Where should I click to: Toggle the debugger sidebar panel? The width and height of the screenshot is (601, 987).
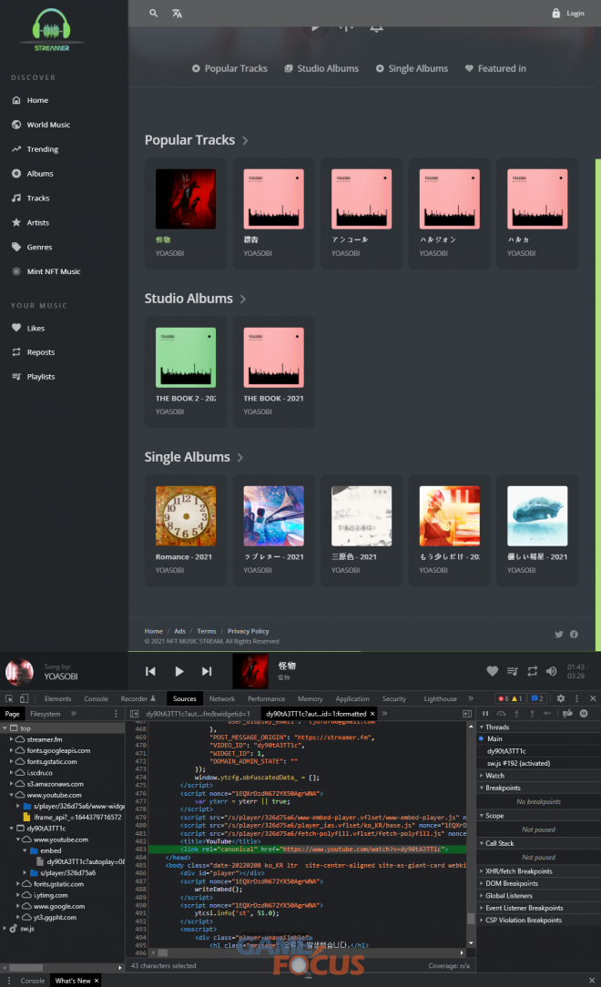click(467, 714)
